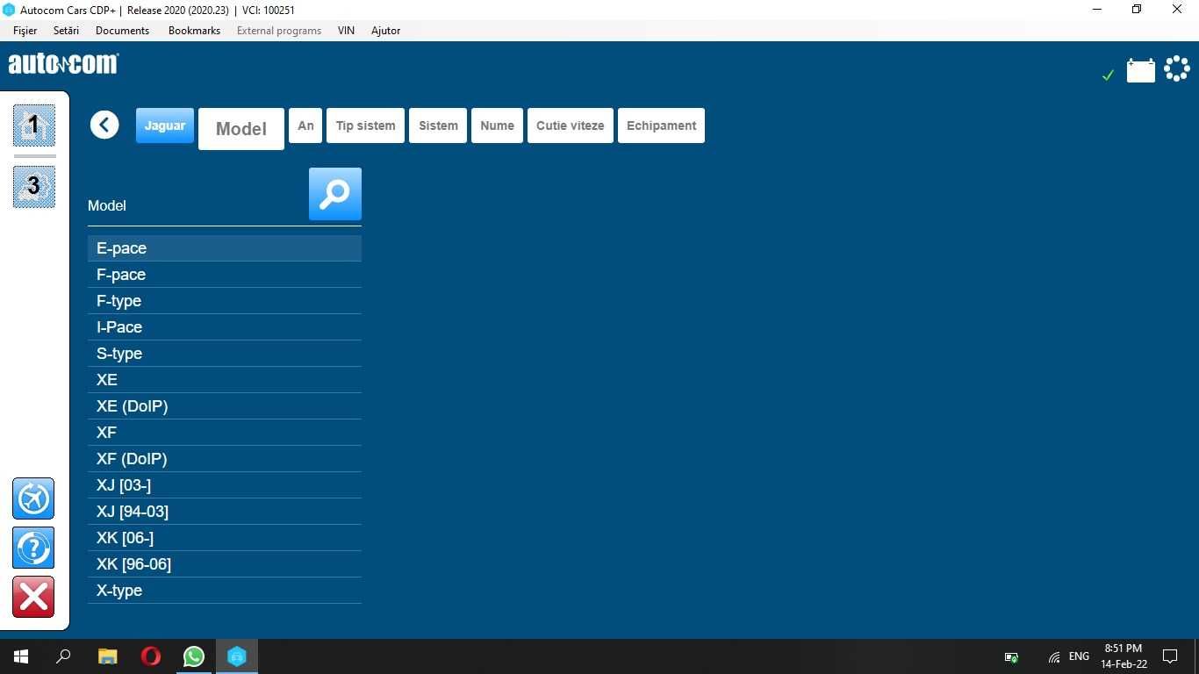This screenshot has width=1199, height=674.
Task: Launch Opera browser from taskbar
Action: (151, 656)
